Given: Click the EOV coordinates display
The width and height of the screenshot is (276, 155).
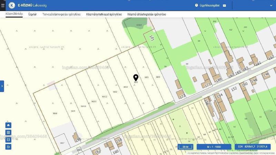Looking at the screenshot, I should 253,147.
